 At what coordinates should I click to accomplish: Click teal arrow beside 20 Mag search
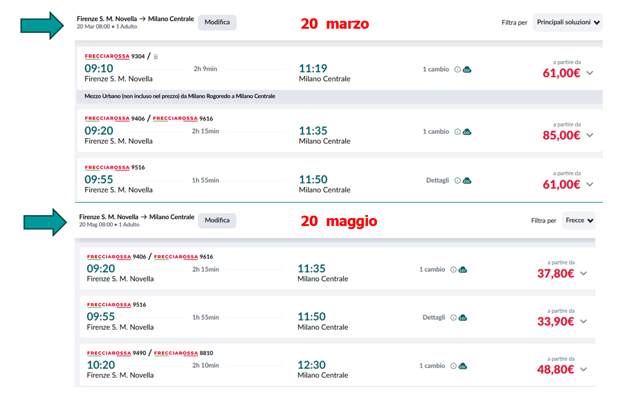44,222
